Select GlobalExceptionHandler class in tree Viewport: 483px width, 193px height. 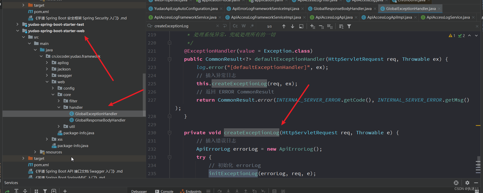tap(96, 114)
